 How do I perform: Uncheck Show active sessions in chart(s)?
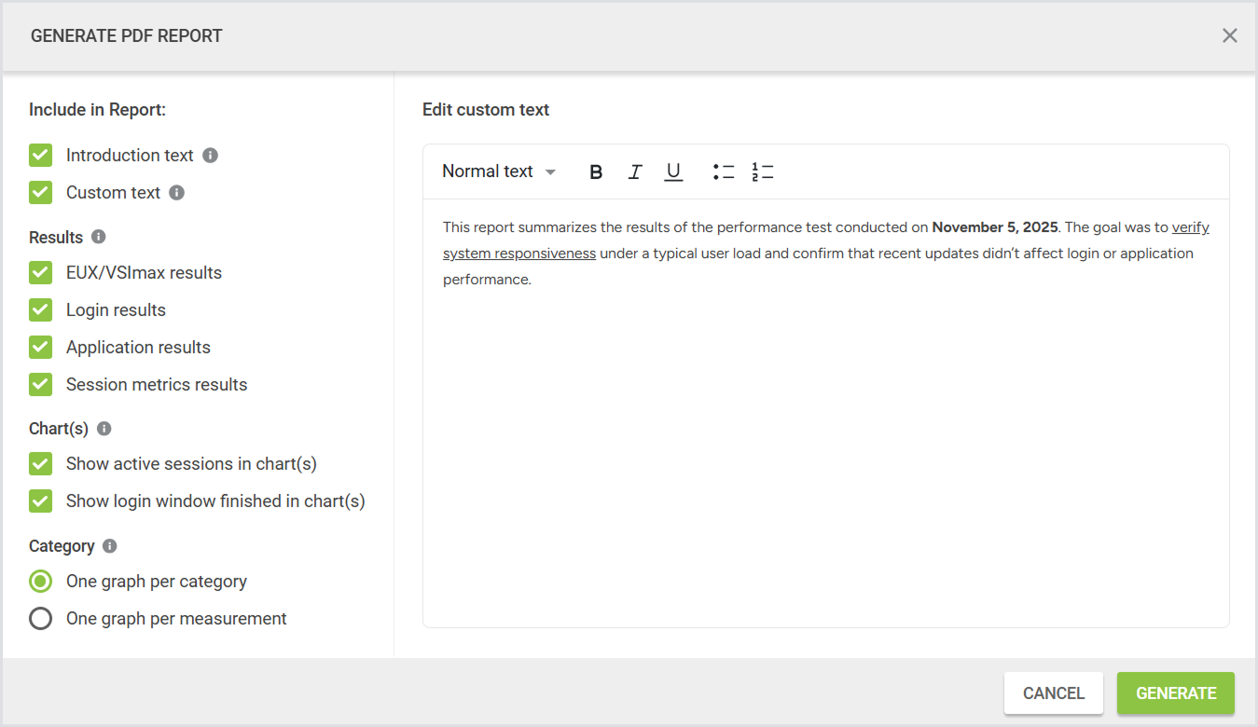coord(40,464)
